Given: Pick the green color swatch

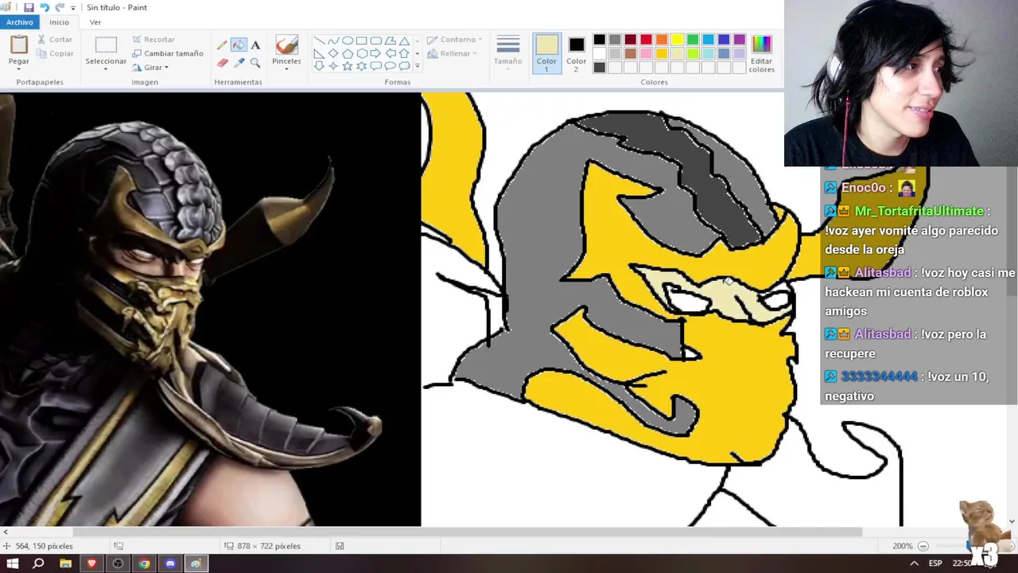Looking at the screenshot, I should tap(693, 40).
